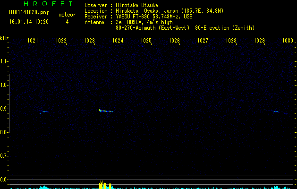Click the meteor echo after 1021
The height and width of the screenshot is (189, 297).
click(44, 112)
